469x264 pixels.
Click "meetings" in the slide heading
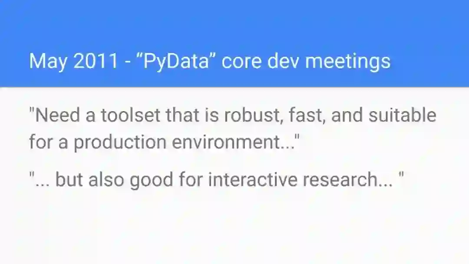click(348, 61)
